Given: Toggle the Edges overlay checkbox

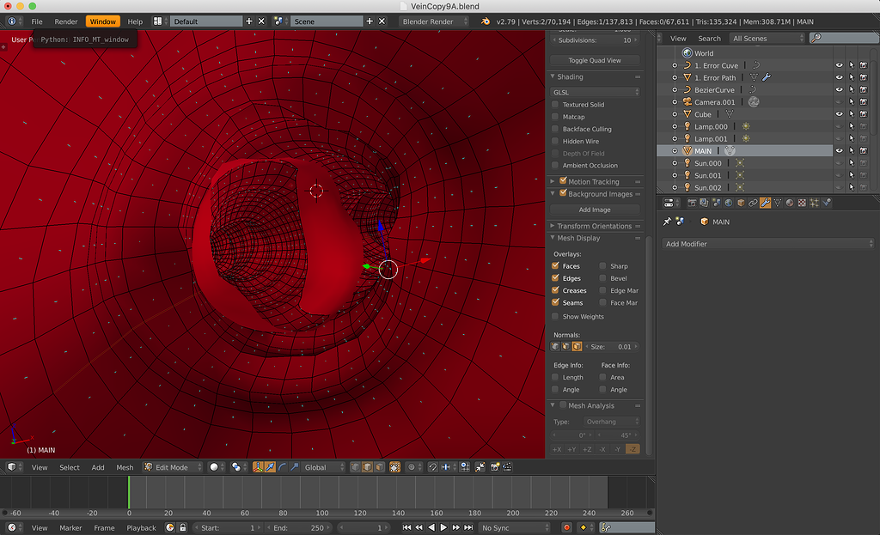Looking at the screenshot, I should 555,278.
